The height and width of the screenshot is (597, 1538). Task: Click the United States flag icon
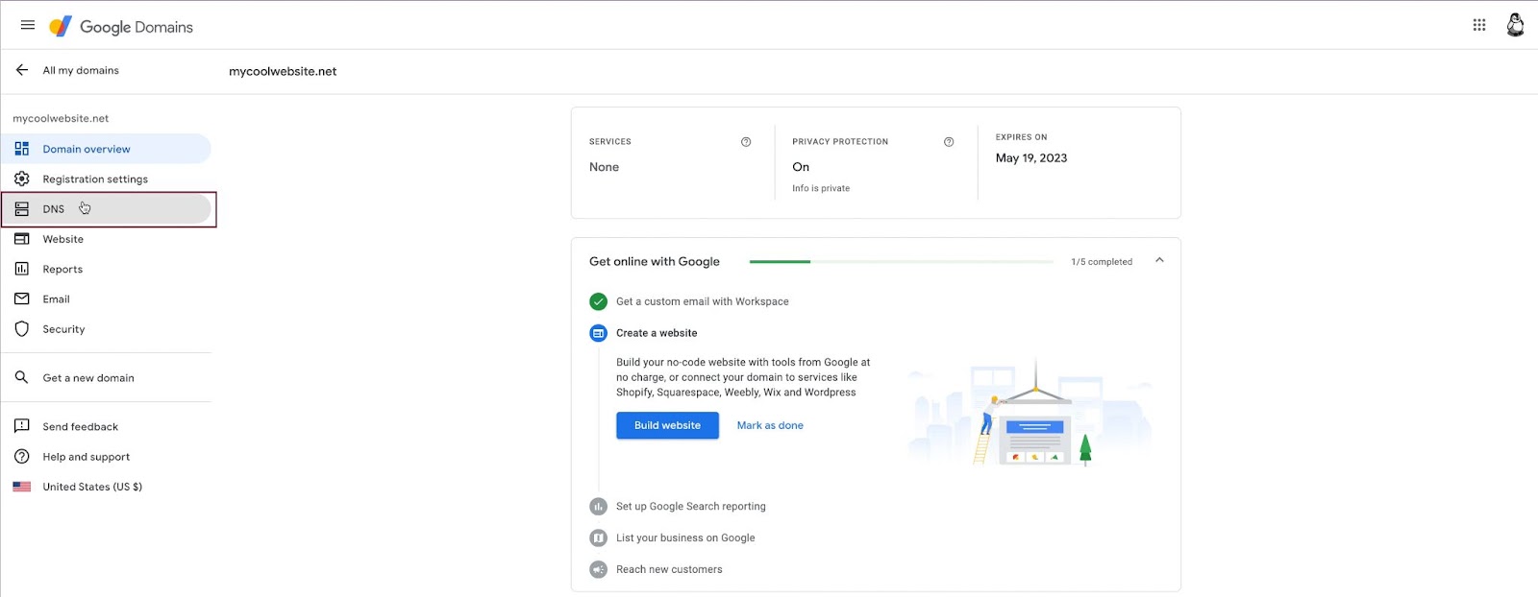point(22,487)
